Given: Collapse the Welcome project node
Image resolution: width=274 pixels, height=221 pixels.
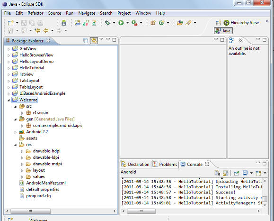Looking at the screenshot, I should point(9,101).
